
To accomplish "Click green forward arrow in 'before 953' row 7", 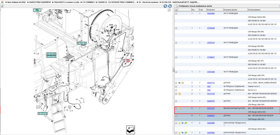I will click(x=186, y=123).
